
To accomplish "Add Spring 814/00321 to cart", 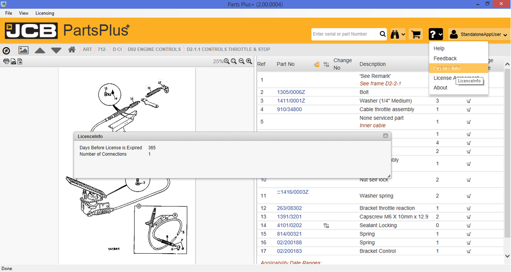I will [469, 234].
